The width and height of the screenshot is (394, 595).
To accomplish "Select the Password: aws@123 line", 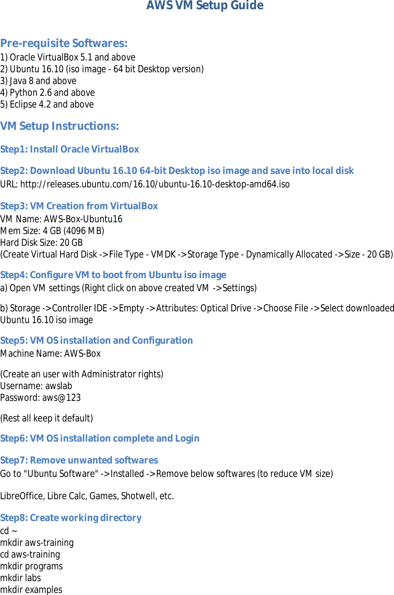I will pyautogui.click(x=41, y=398).
